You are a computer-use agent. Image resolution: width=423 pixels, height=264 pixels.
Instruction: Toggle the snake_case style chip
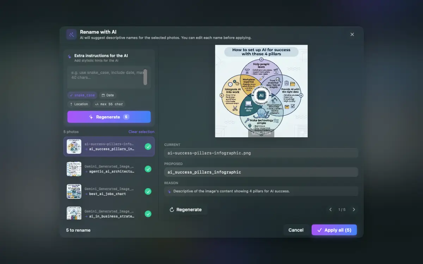click(82, 95)
